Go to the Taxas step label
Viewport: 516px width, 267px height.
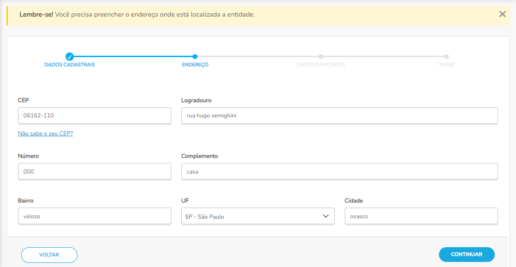click(x=446, y=65)
